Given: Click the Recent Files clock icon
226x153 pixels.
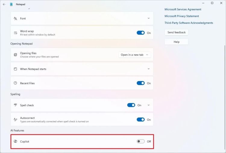Looking at the screenshot, I should coord(15,83).
